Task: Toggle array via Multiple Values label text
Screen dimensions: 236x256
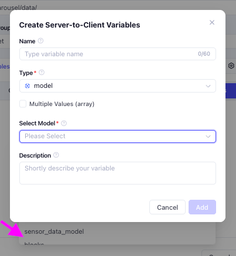Action: tap(62, 104)
